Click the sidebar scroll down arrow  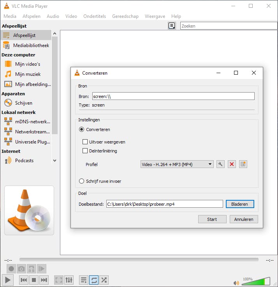coord(55,161)
